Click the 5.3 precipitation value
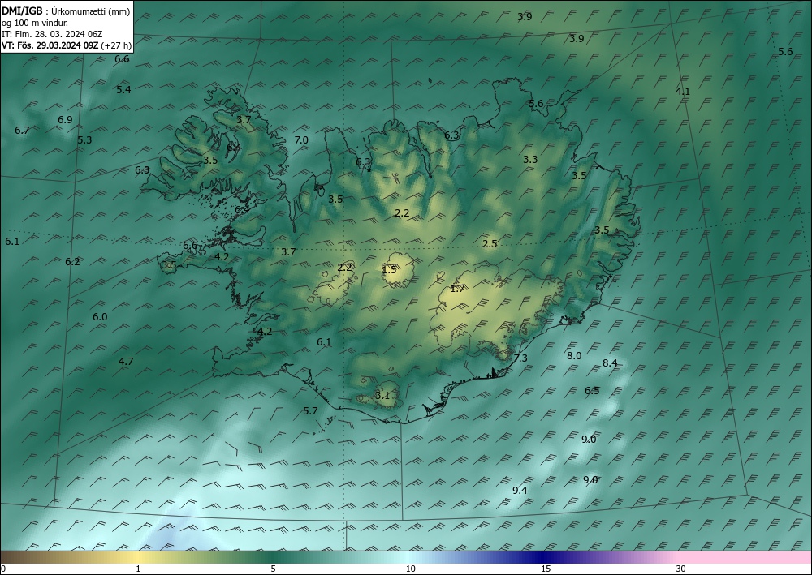812x575 pixels. click(84, 139)
